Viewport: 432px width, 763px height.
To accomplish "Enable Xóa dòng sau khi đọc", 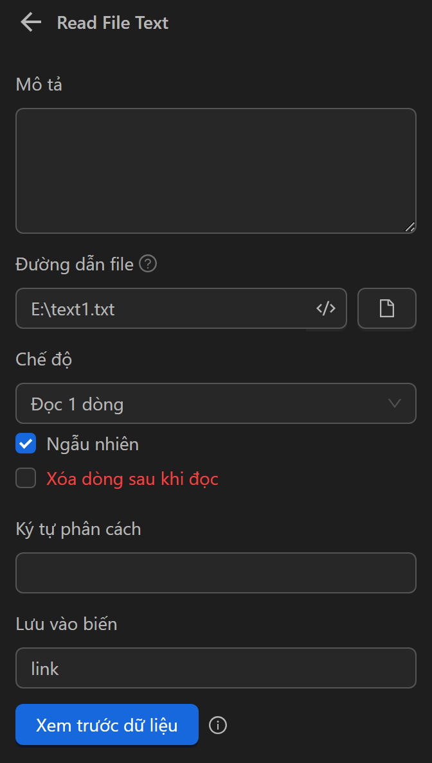I will coord(26,478).
